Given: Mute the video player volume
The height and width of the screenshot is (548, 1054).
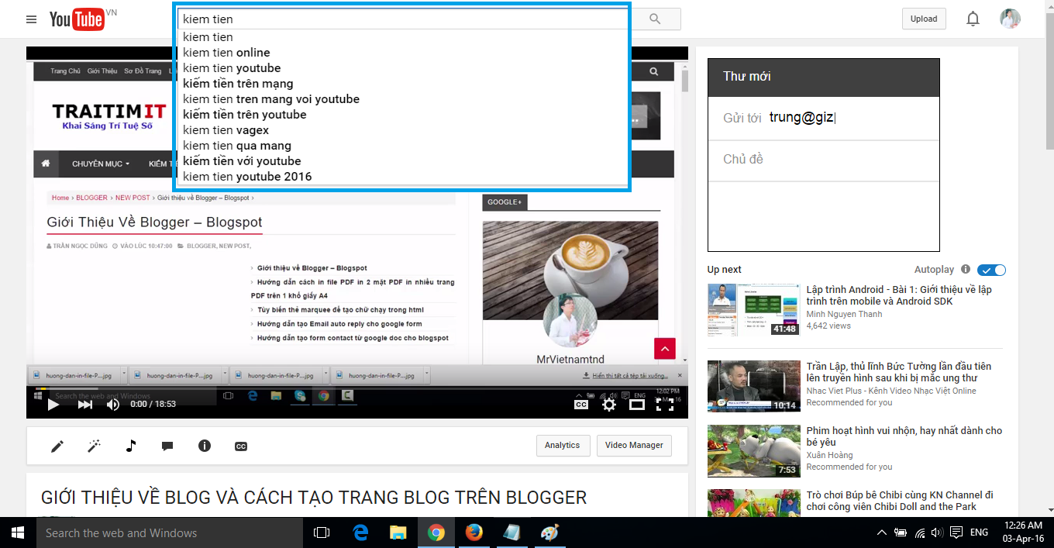Looking at the screenshot, I should 113,404.
